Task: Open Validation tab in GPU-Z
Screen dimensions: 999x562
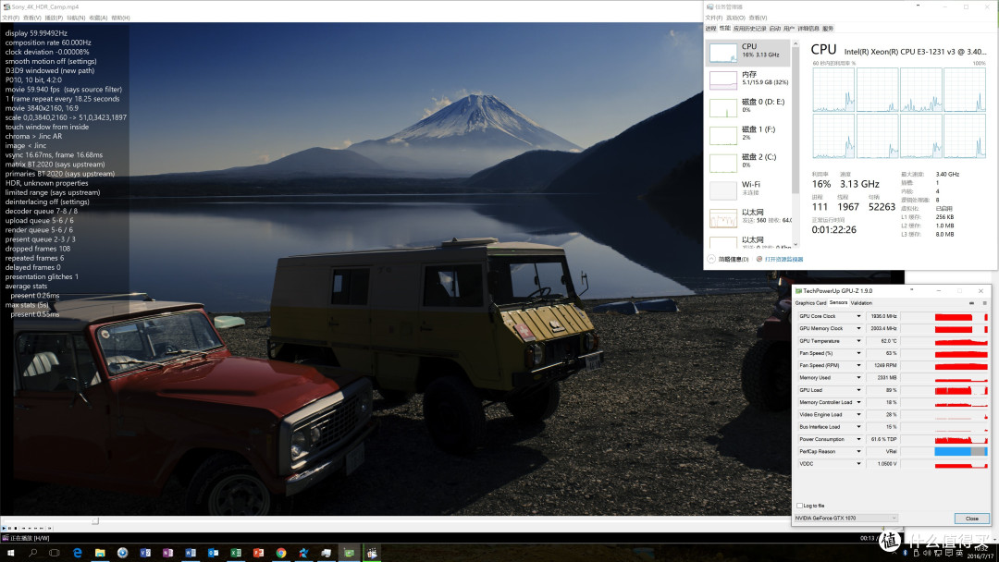Action: coord(861,303)
